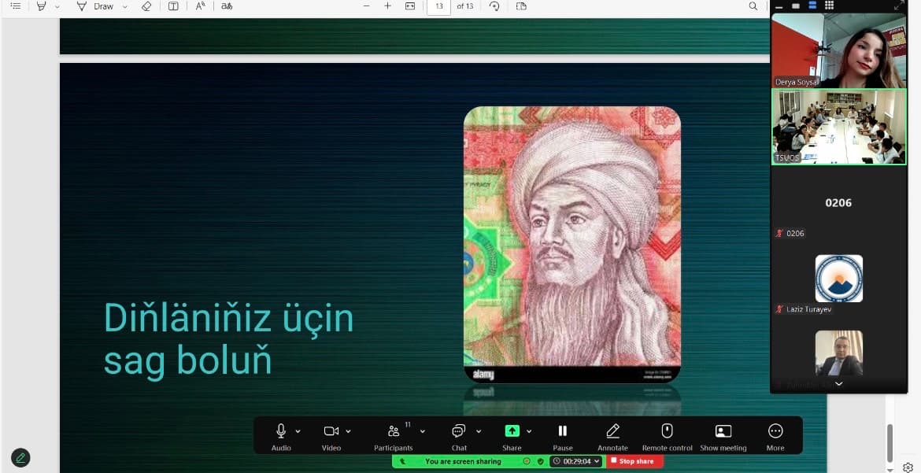Show more participants with down chevron
Screen dimensions: 921x473
839,384
